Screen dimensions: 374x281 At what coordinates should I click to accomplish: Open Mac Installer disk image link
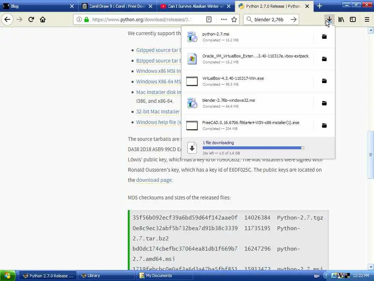tap(159, 92)
